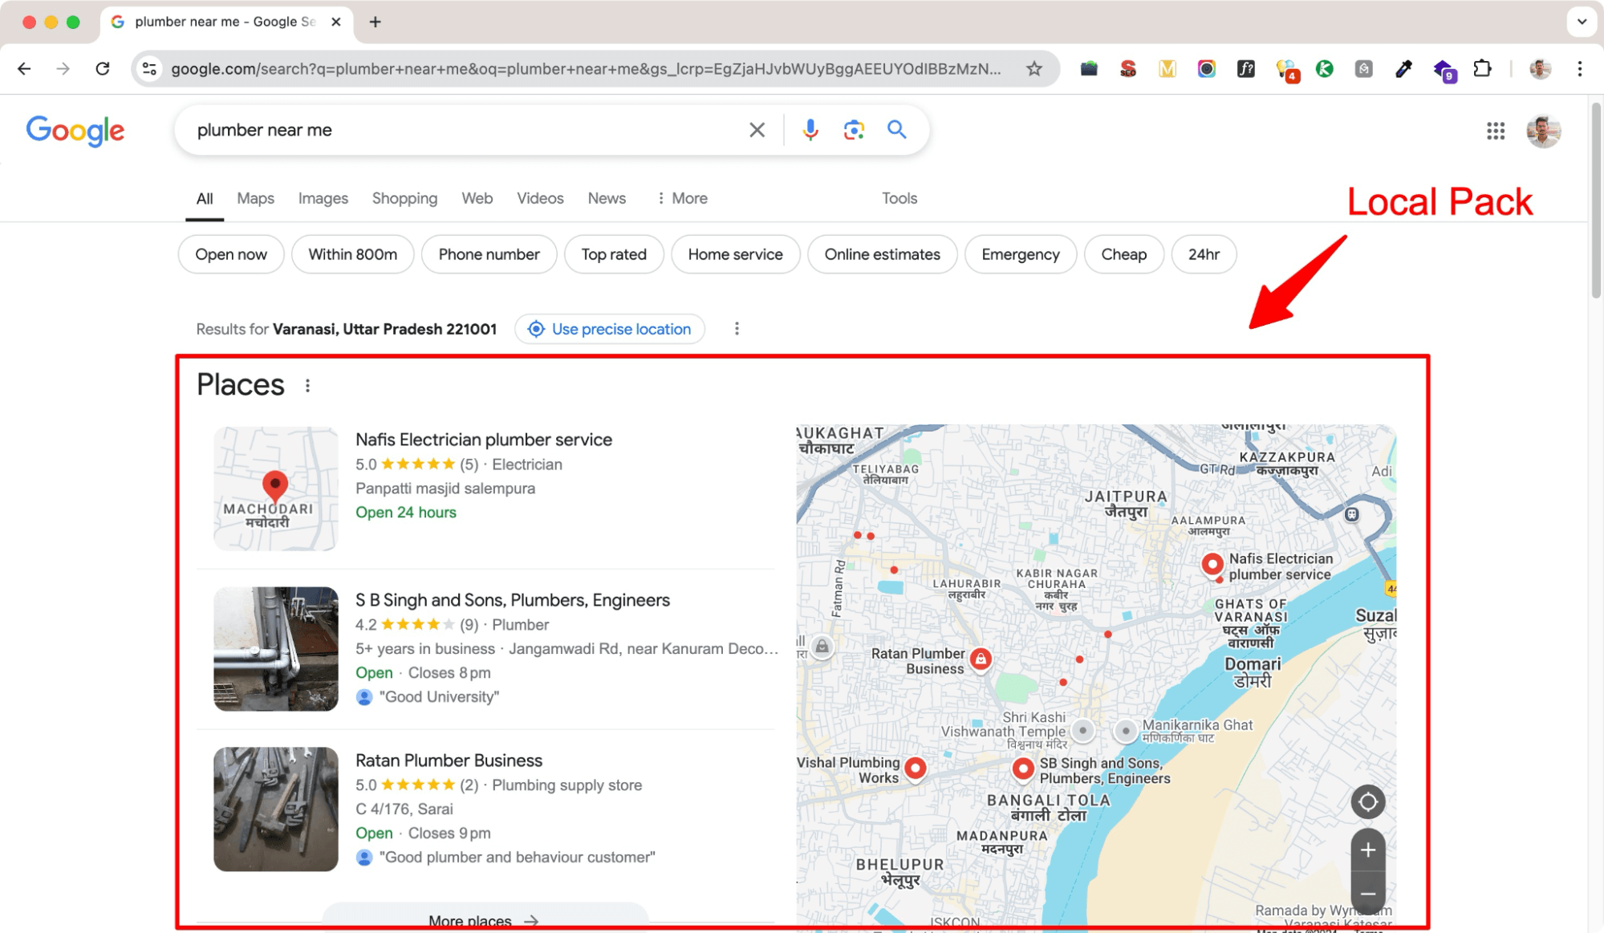Select Ratan Plumber Business map pin

tap(981, 659)
